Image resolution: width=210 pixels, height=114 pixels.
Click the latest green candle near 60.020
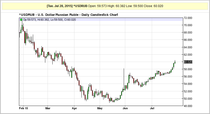click(175, 62)
